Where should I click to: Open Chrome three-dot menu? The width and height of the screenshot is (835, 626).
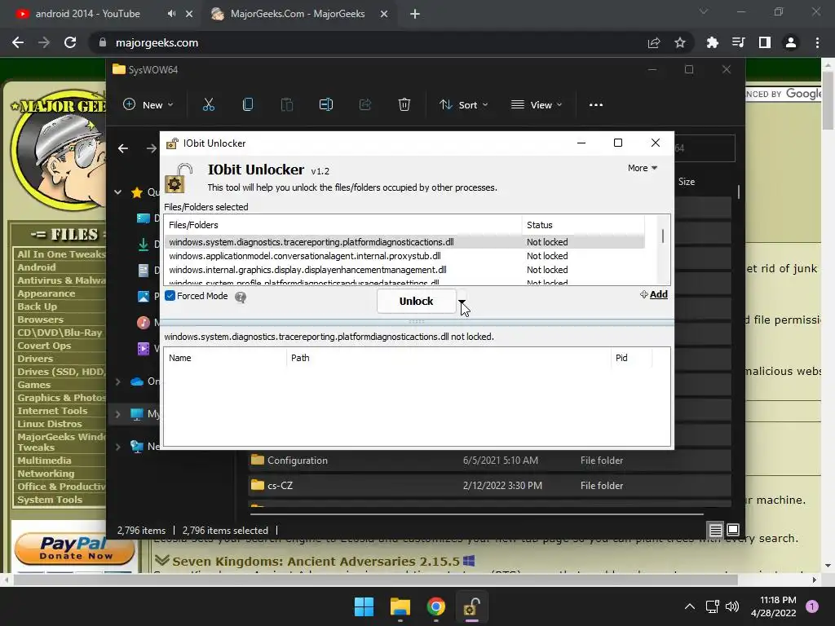pyautogui.click(x=817, y=42)
